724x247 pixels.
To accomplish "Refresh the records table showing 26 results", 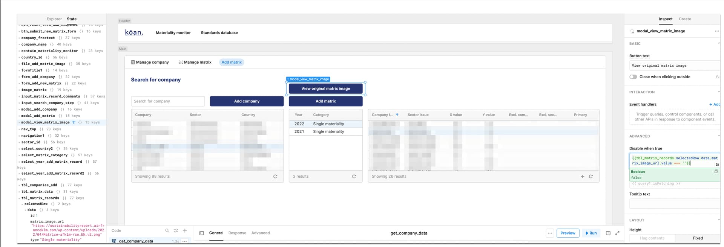I will pyautogui.click(x=591, y=176).
